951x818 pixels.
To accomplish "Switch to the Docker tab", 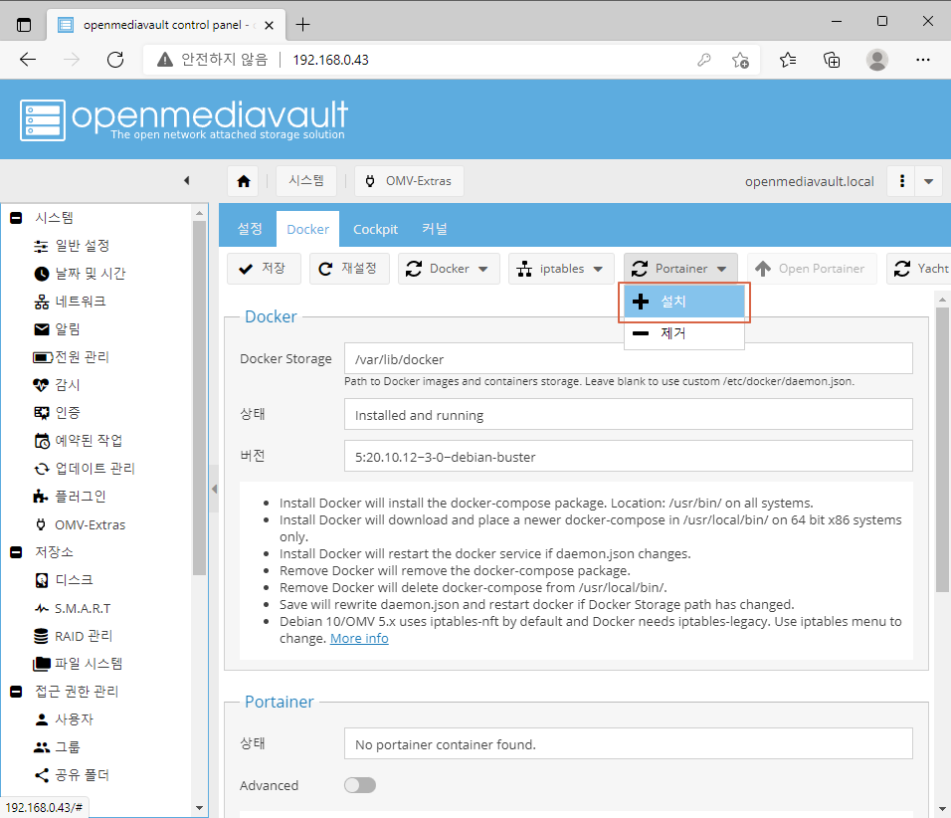I will (307, 229).
